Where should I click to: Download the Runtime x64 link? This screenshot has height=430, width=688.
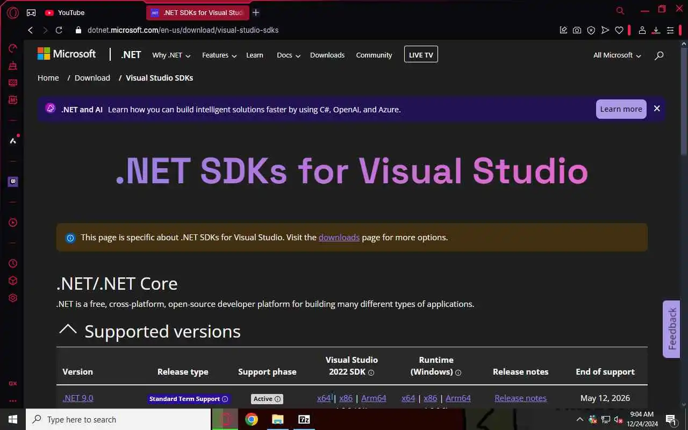click(408, 398)
